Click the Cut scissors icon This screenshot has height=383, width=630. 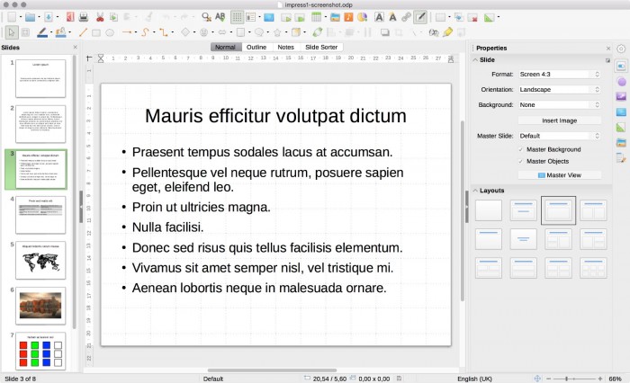point(100,17)
